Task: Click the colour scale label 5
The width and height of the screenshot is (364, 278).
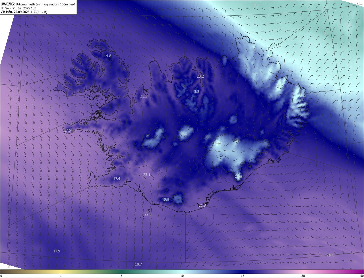Action: [121, 276]
